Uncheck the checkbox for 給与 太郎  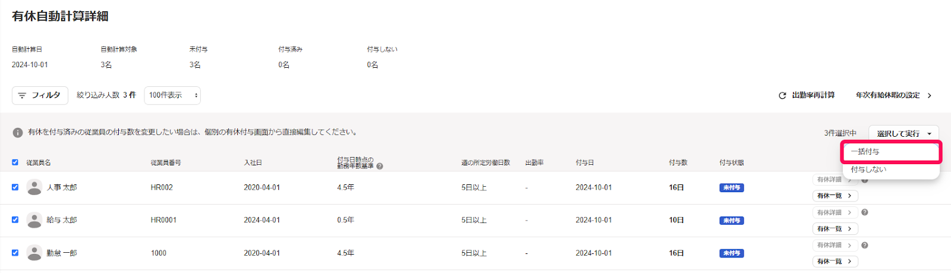(x=15, y=219)
